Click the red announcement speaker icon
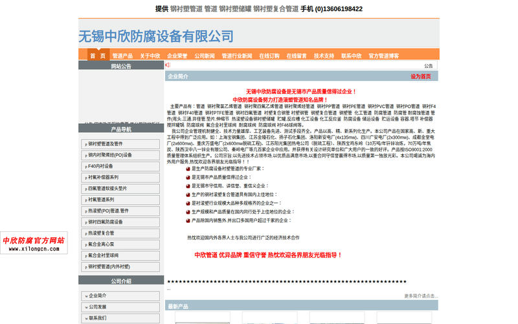Viewport: 518px width, 324px height. coord(168,65)
